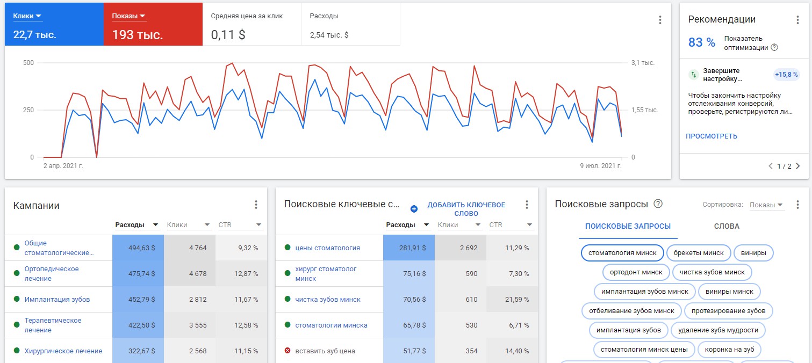Select the виниры query chip
The image size is (812, 363).
[753, 252]
